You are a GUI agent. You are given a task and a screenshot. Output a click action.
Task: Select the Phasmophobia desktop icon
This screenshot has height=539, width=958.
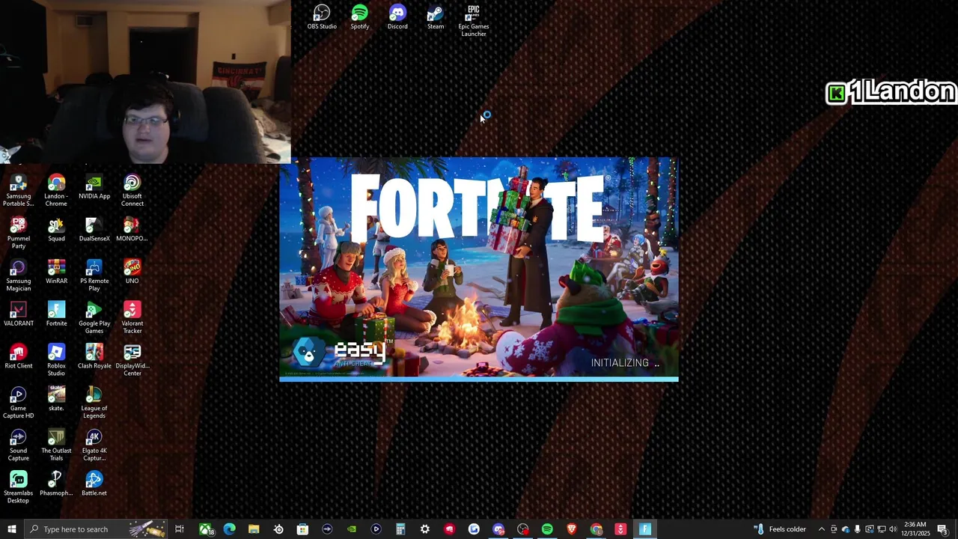(x=56, y=484)
